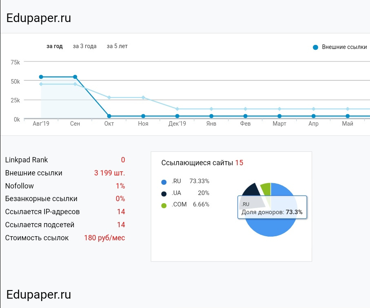This screenshot has width=370, height=308.
Task: Select the за 3 года period tab
Action: click(x=85, y=46)
